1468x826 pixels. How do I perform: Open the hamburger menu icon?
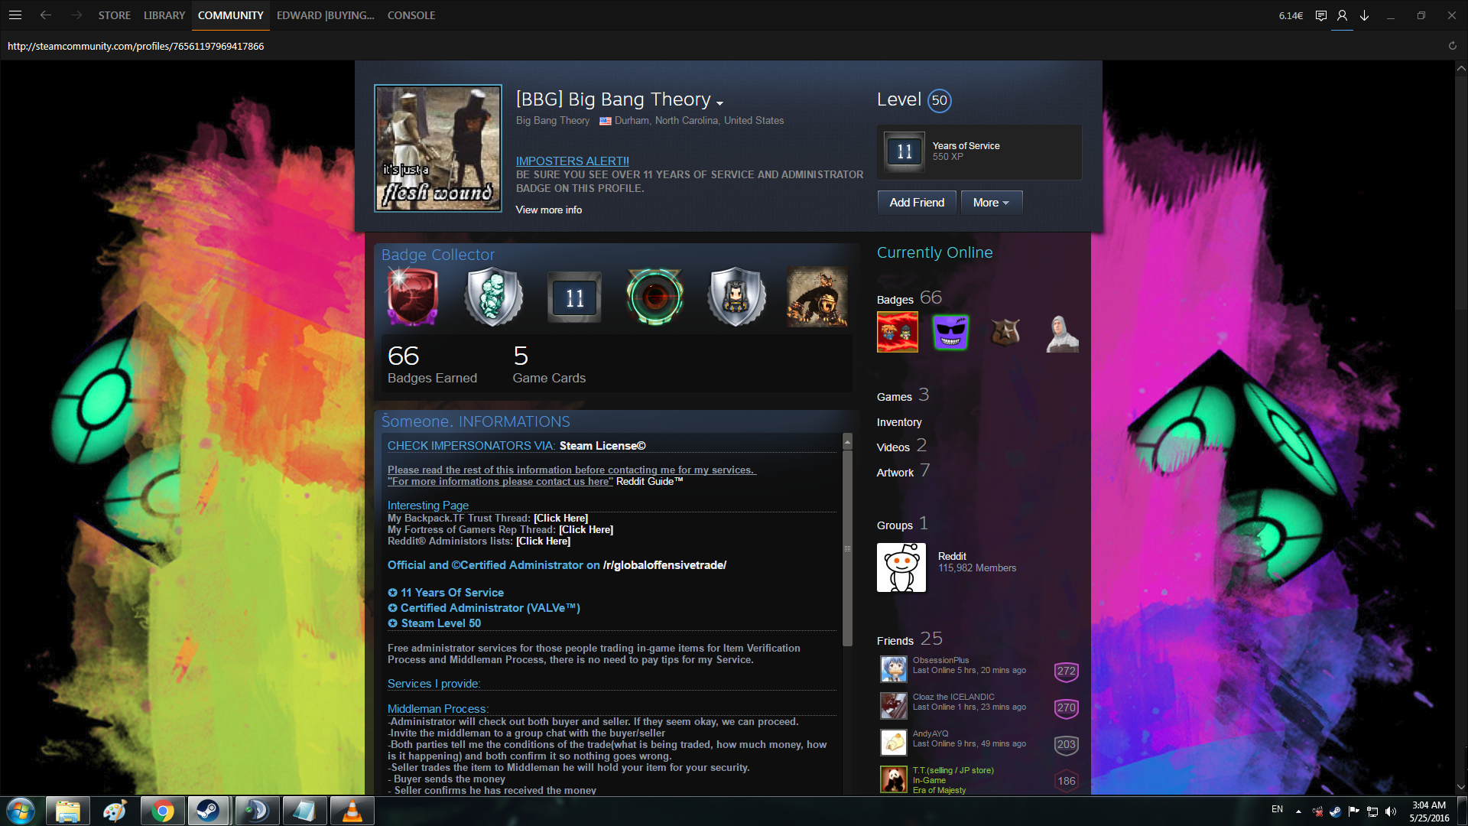click(x=15, y=15)
